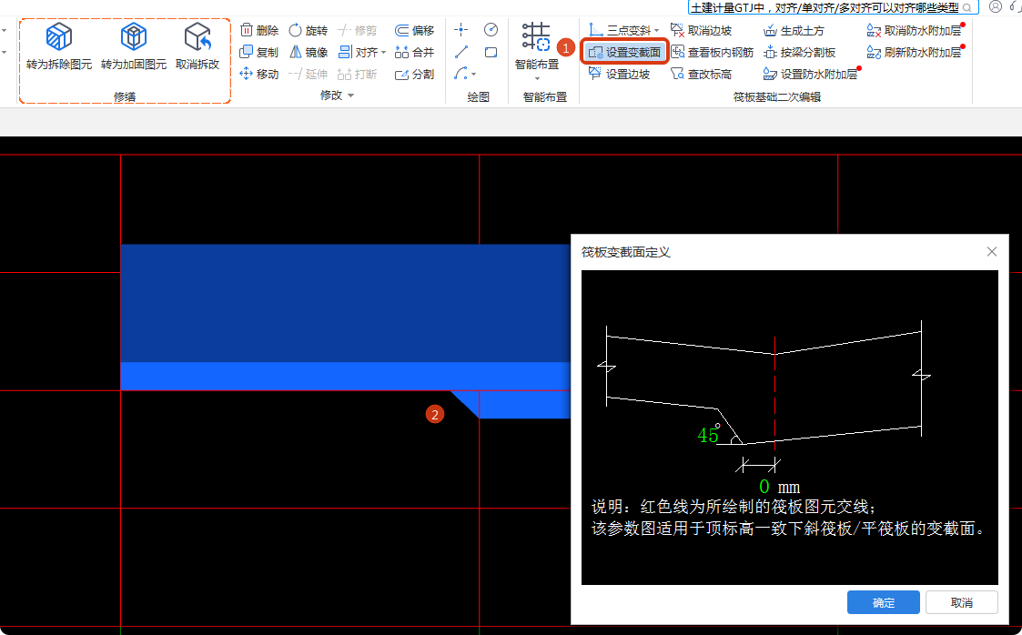
Task: Click 按梁分割板 tool
Action: point(800,52)
